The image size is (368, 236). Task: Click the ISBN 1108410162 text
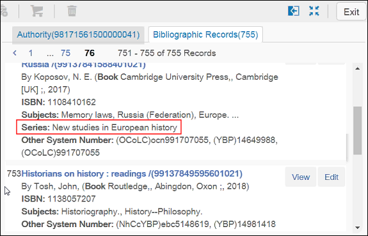[x=59, y=102]
